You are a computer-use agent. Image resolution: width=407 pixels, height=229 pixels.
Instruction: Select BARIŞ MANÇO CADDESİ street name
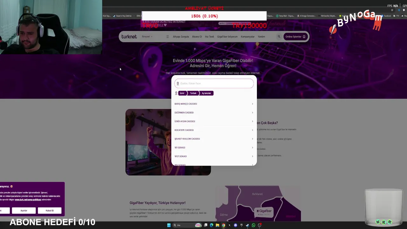pyautogui.click(x=186, y=104)
